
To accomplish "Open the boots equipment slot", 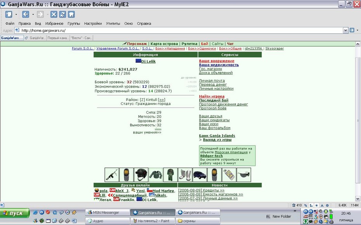I will pos(185,175).
